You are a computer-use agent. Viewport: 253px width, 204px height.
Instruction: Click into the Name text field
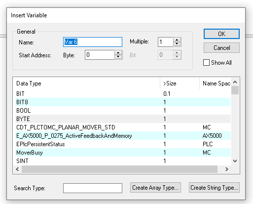[x=93, y=42]
